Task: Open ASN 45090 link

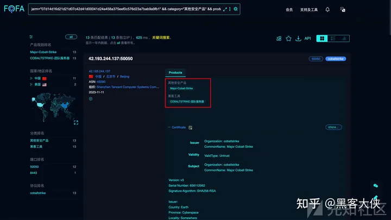Action: coord(101,82)
